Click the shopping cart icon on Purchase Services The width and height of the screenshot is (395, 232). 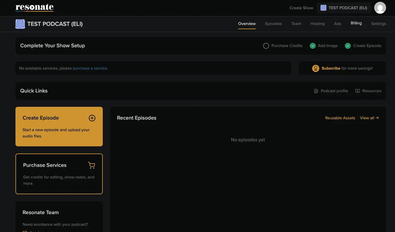(91, 165)
